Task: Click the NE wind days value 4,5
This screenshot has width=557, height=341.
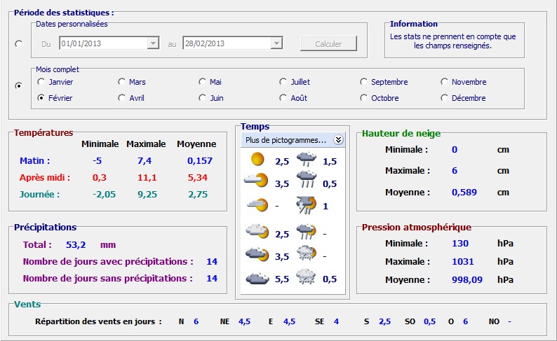Action: coord(244,321)
